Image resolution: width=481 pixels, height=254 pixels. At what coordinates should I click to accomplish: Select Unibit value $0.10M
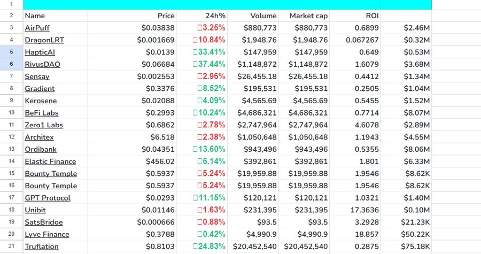(406, 210)
